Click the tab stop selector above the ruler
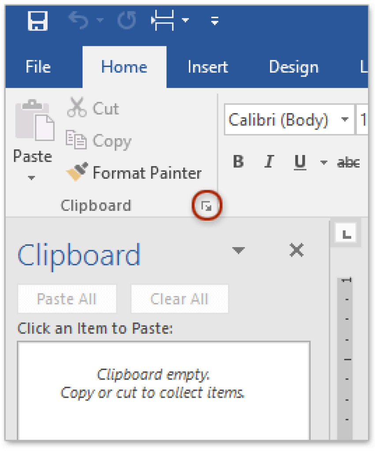This screenshot has height=451, width=375. tap(345, 233)
